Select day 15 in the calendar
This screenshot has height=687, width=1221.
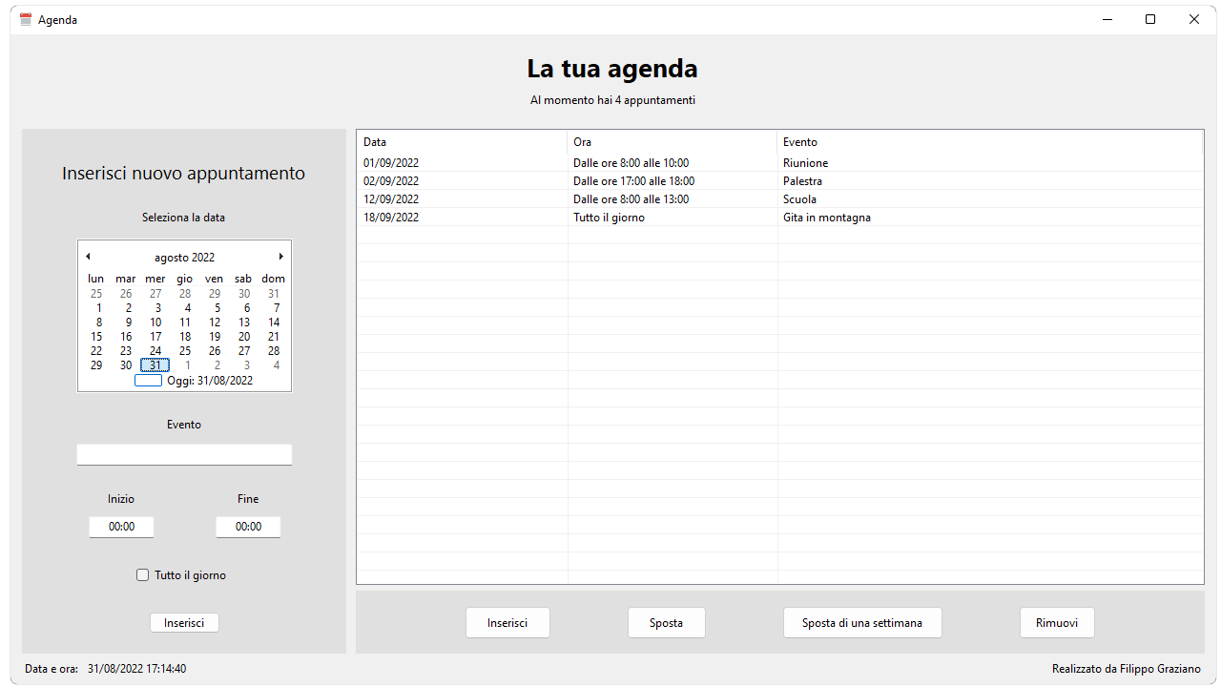click(95, 336)
